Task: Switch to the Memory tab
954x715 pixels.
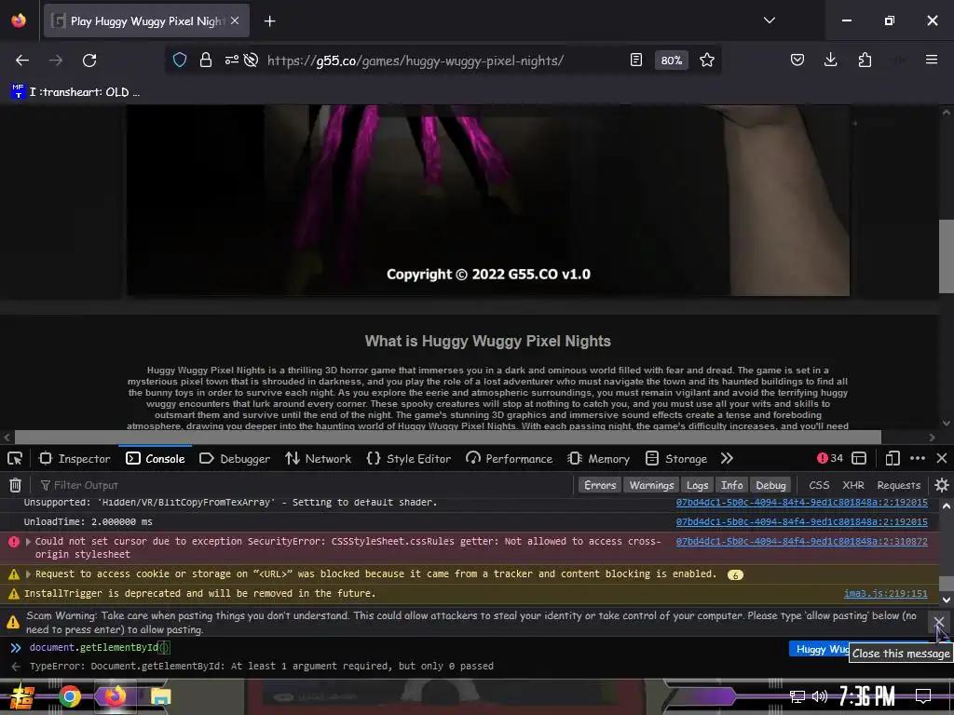Action: coord(599,458)
